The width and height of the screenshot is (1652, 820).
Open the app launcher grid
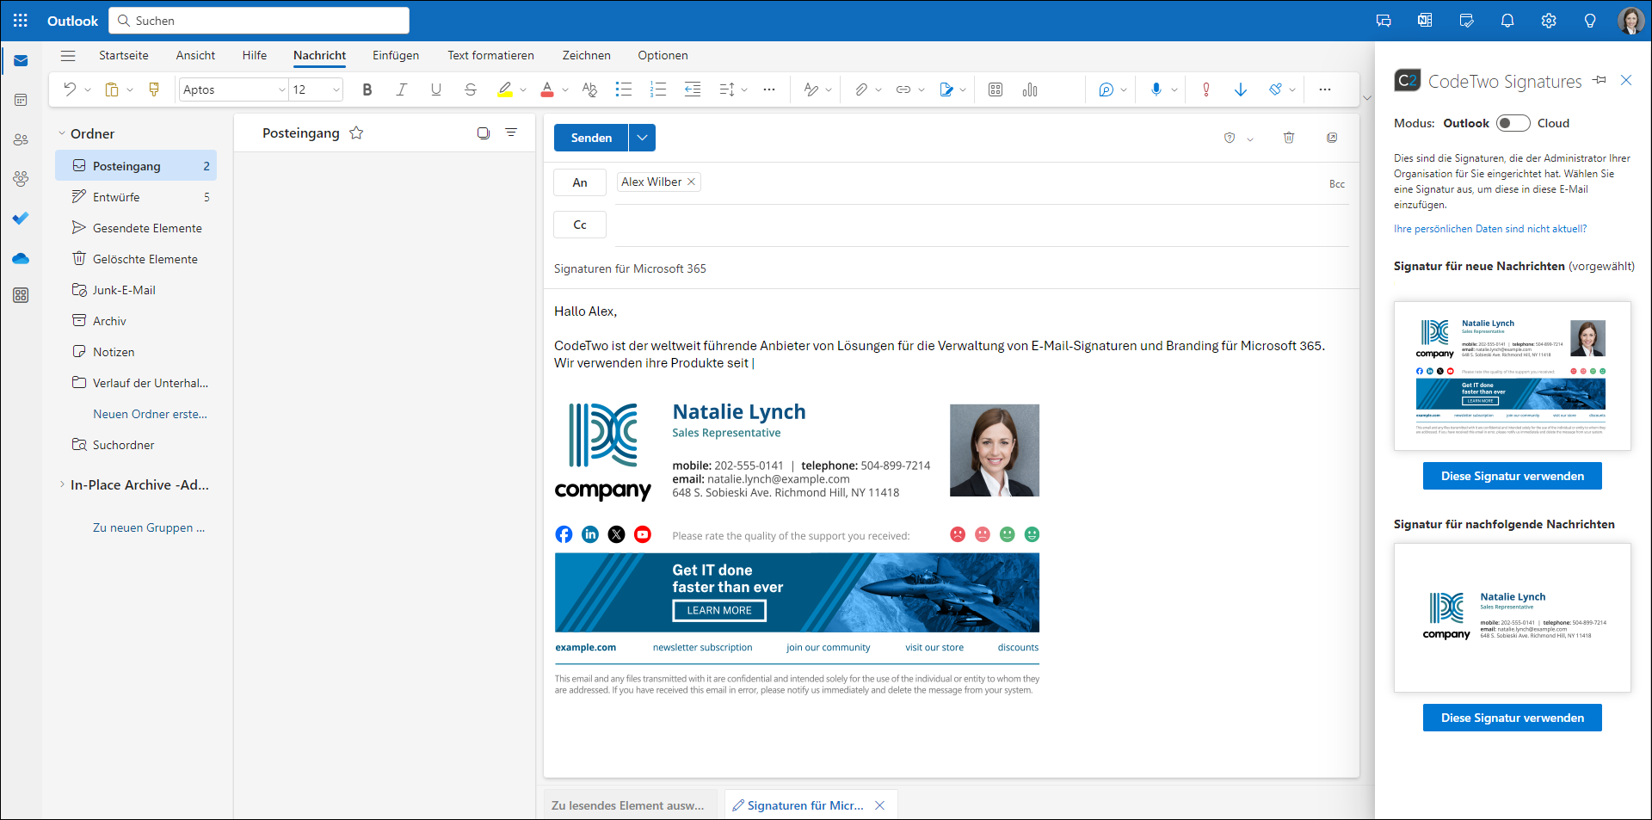click(21, 21)
